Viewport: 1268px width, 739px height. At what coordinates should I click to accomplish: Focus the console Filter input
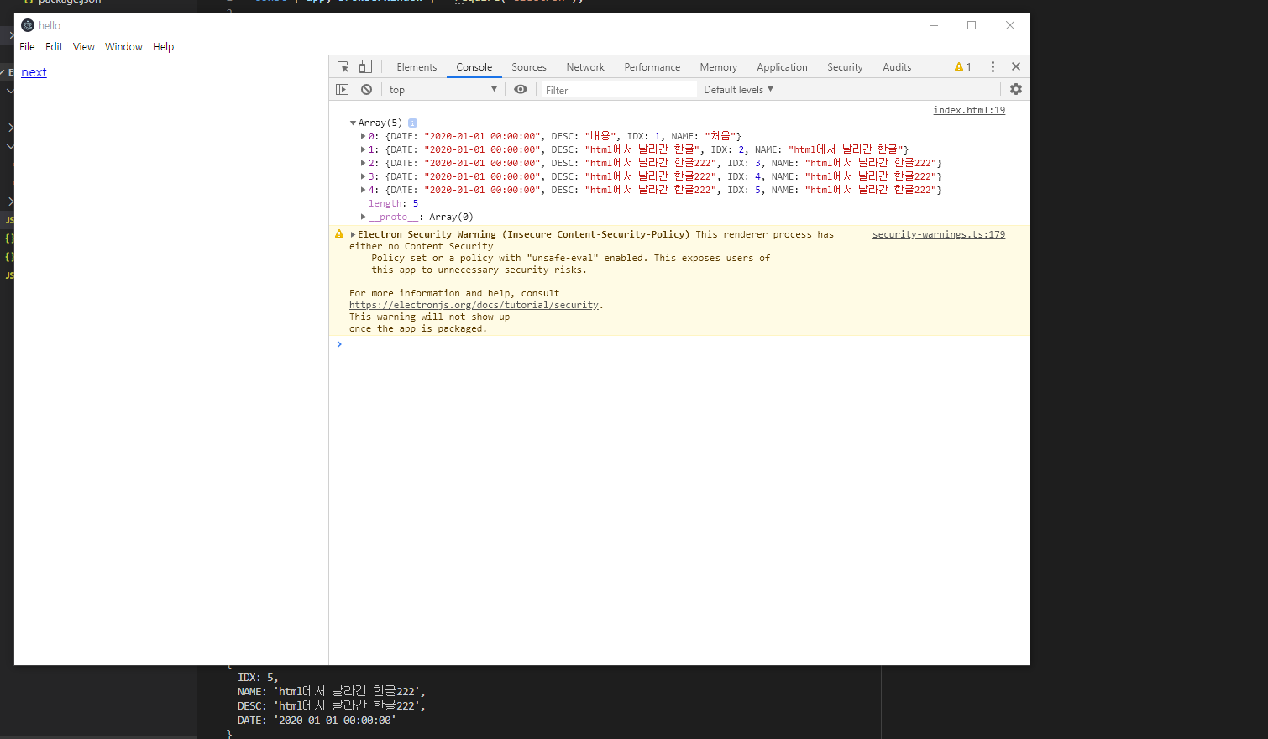(x=619, y=90)
